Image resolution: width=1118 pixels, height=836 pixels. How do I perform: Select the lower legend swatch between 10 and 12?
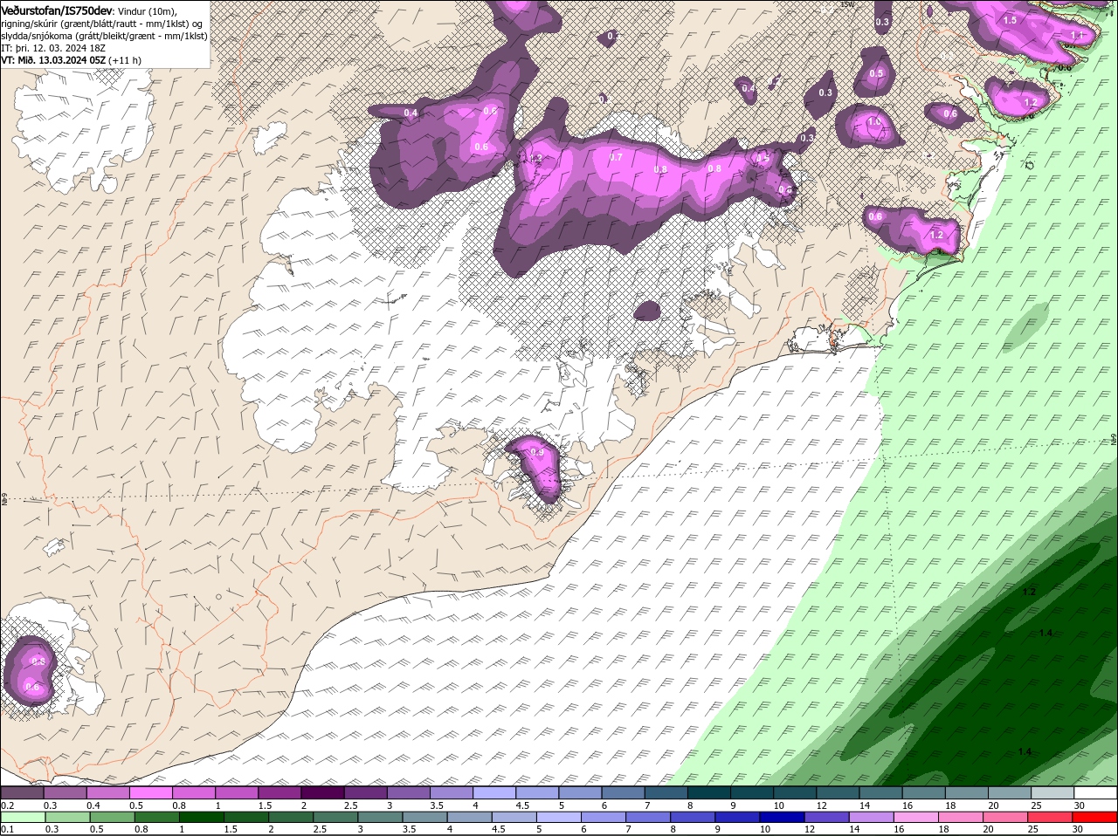780,817
